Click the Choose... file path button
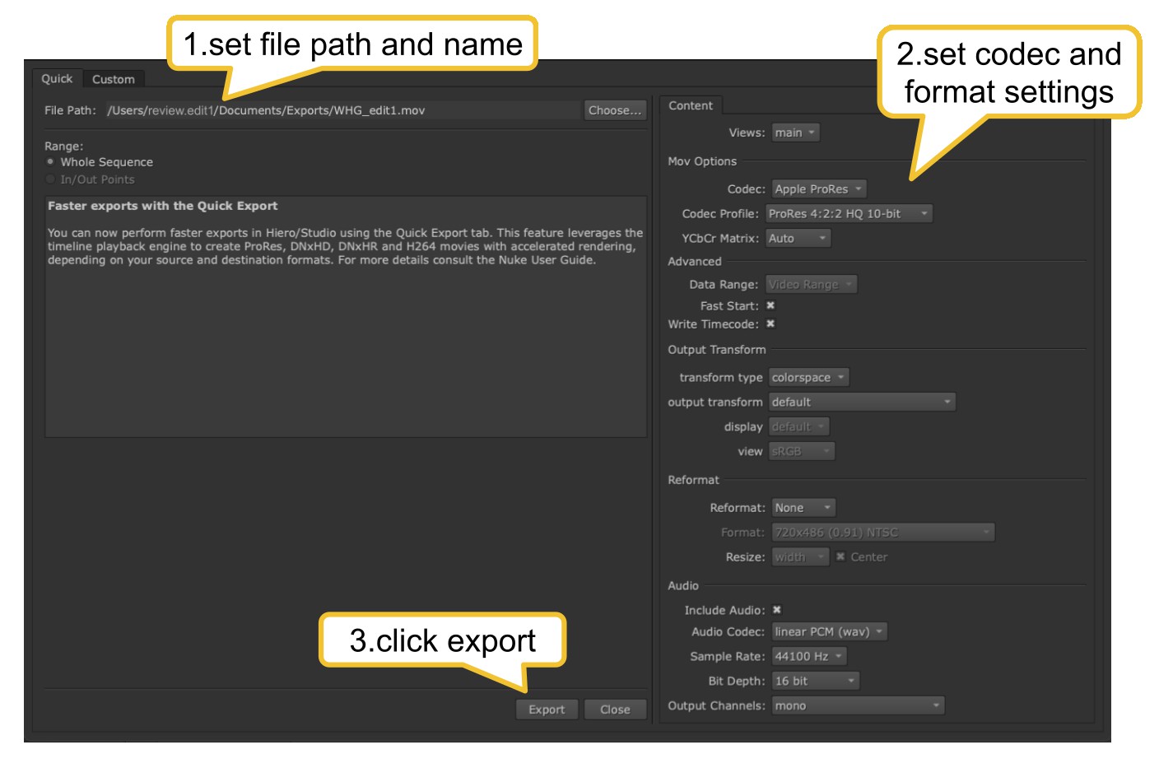 (x=614, y=110)
